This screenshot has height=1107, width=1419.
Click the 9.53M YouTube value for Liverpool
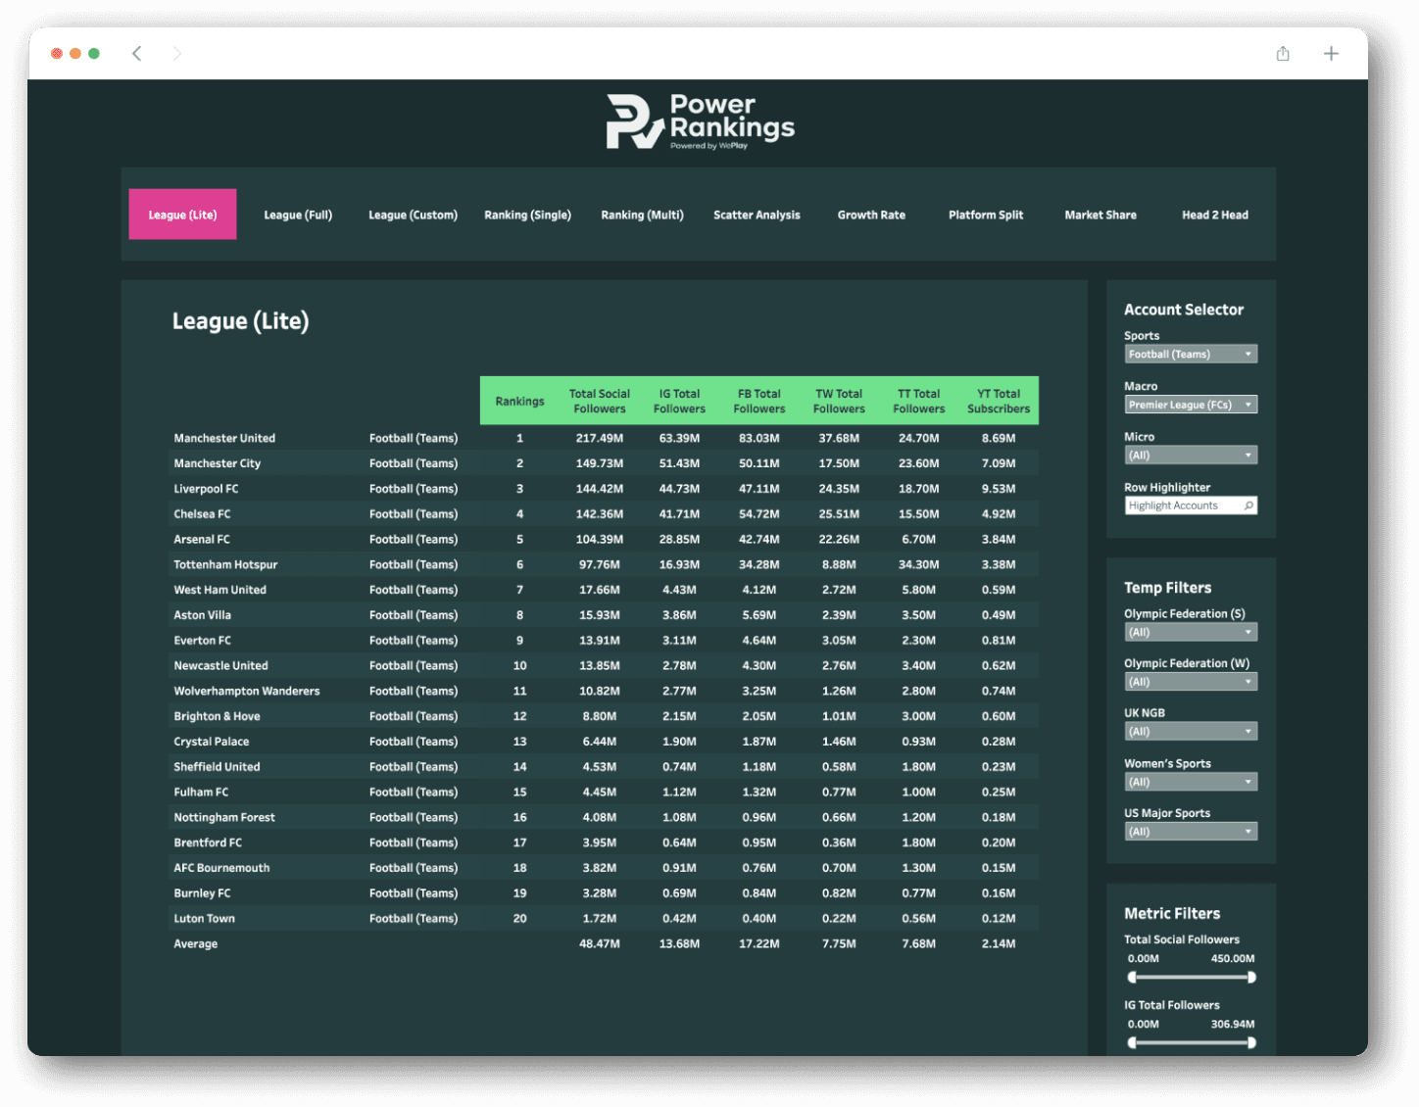[x=999, y=489]
